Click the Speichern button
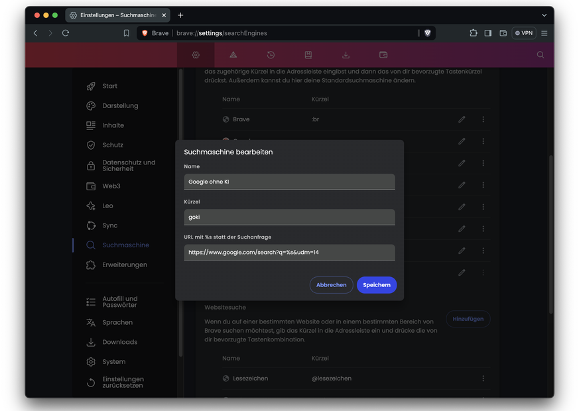The height and width of the screenshot is (411, 579). [377, 285]
